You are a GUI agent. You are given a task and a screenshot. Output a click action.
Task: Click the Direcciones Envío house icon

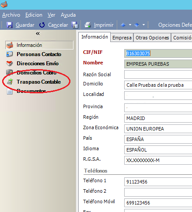tap(10, 64)
